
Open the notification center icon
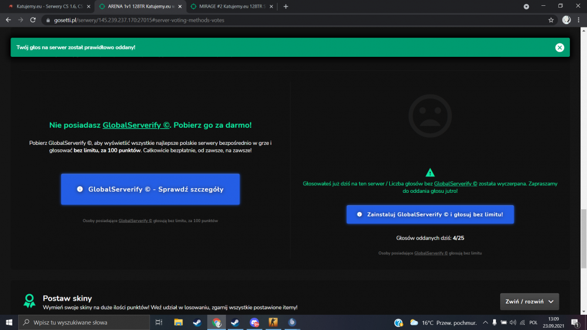[x=575, y=322]
